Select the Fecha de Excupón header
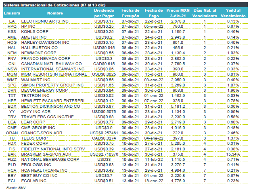Image resolution: width=253 pixels, height=191 pixels. (130, 13)
